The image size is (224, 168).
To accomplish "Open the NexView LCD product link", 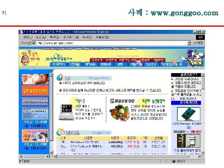I will point(84,142).
